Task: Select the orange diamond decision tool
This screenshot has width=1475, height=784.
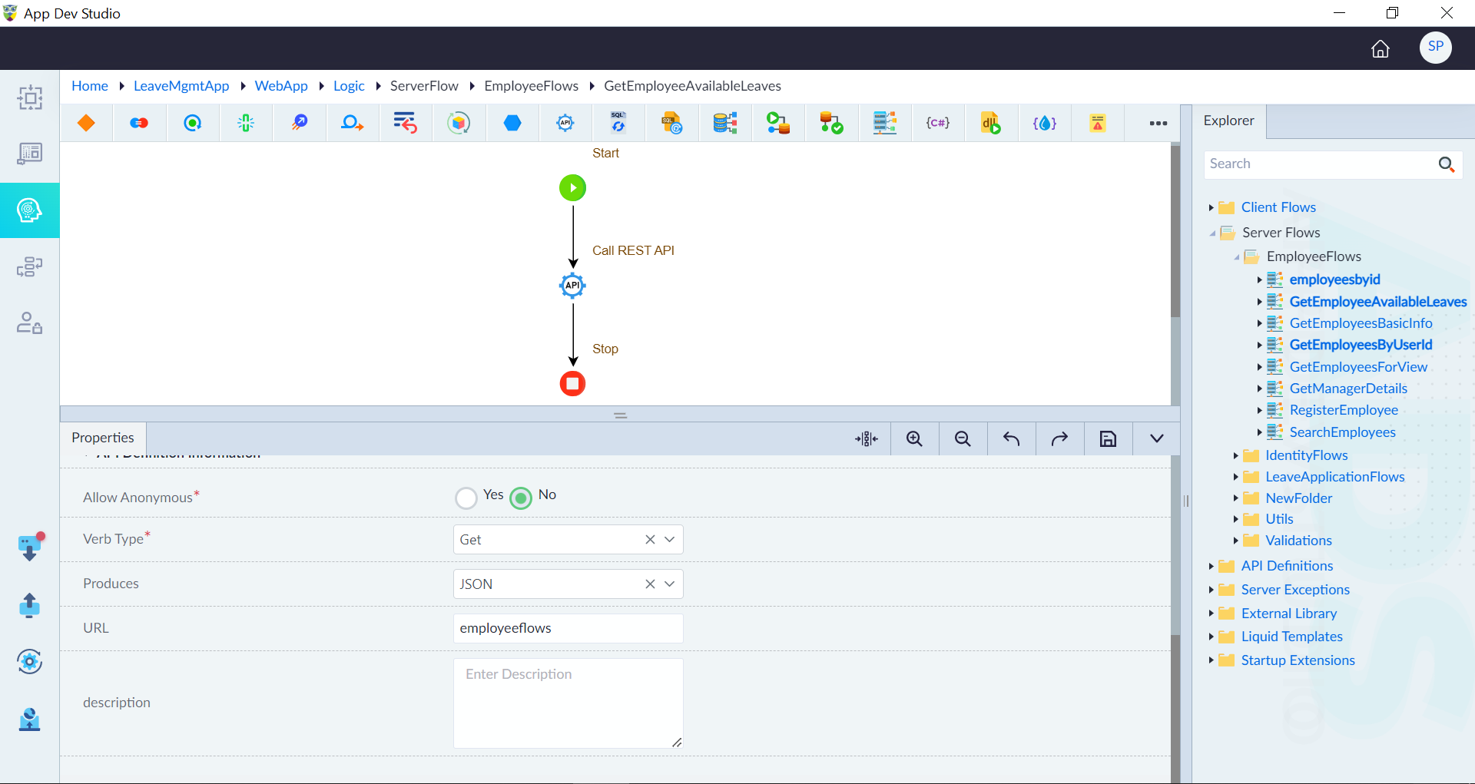Action: pos(86,123)
